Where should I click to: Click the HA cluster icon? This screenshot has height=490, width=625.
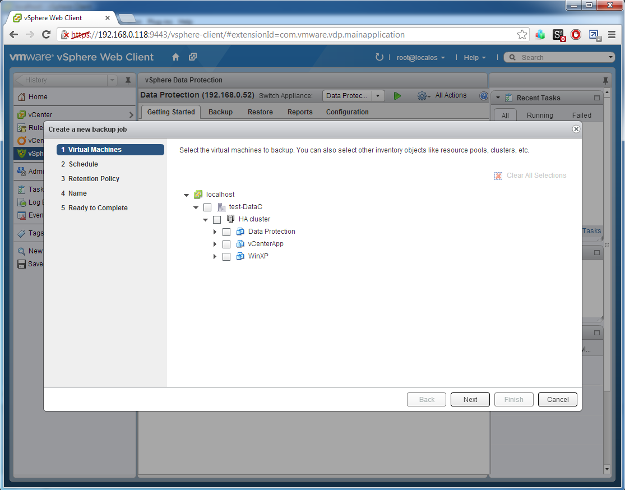[230, 219]
